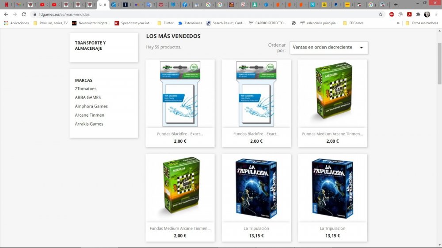Expand the FDGames bookmarks folder
This screenshot has width=442, height=248.
click(353, 23)
